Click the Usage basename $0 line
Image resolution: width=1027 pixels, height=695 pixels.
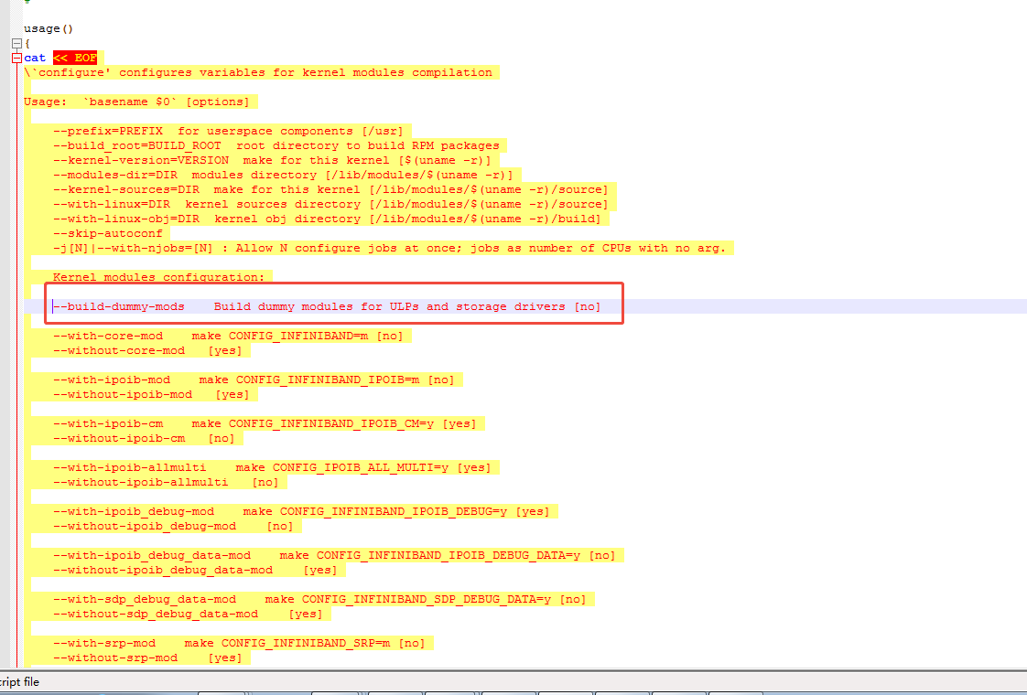pos(135,102)
